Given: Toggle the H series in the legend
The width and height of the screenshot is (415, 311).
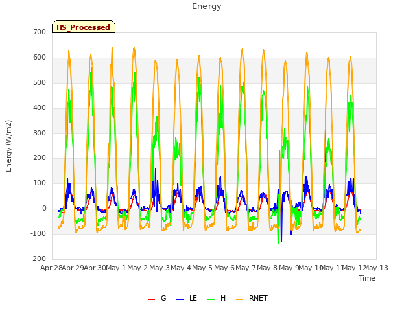Looking at the screenshot, I should click(217, 299).
